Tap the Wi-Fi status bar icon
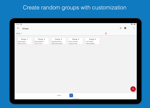 click(132, 24)
